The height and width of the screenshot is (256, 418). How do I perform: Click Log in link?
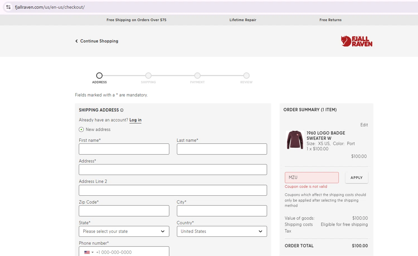[135, 120]
